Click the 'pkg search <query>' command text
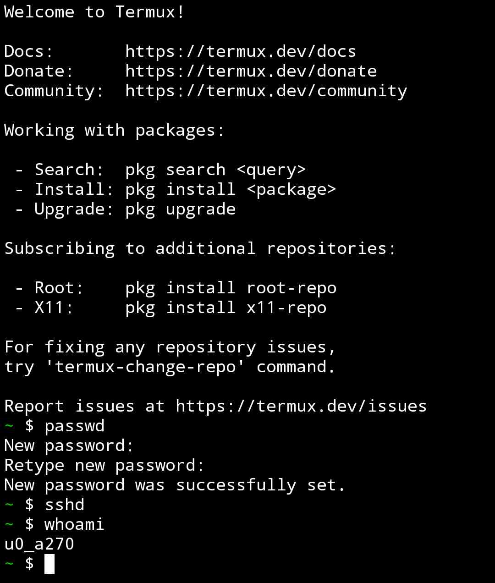Screen dimensions: 495x583 tap(215, 170)
